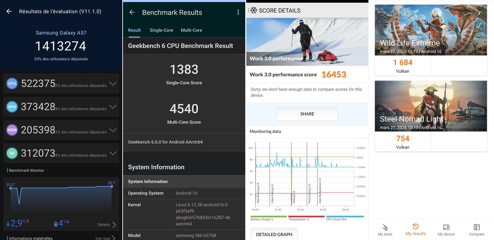Switch to the Single-Core tab in Geekbench
Viewport: 494px width, 240px height.
coord(161,30)
